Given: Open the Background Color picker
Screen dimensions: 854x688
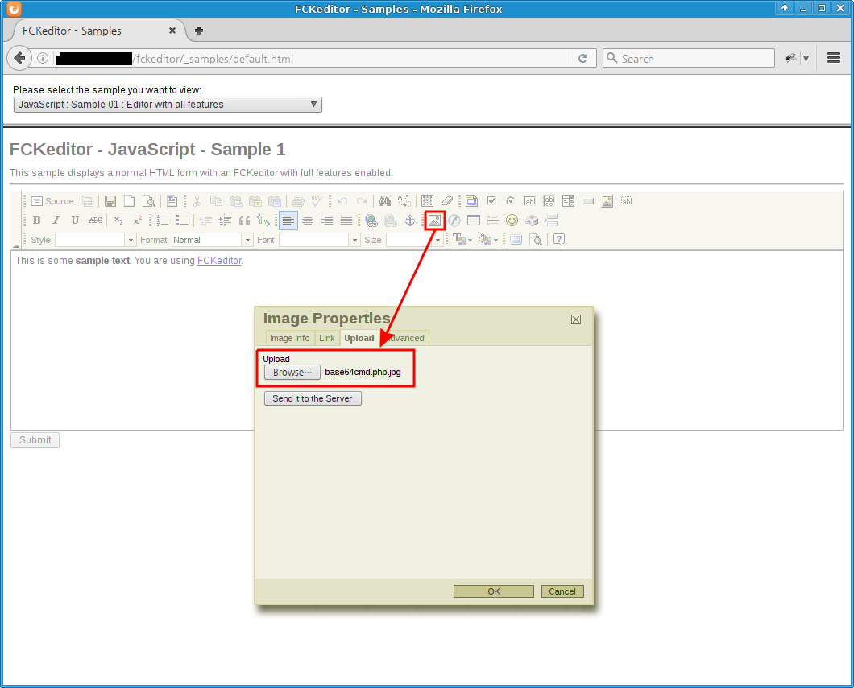Looking at the screenshot, I should pyautogui.click(x=488, y=239).
